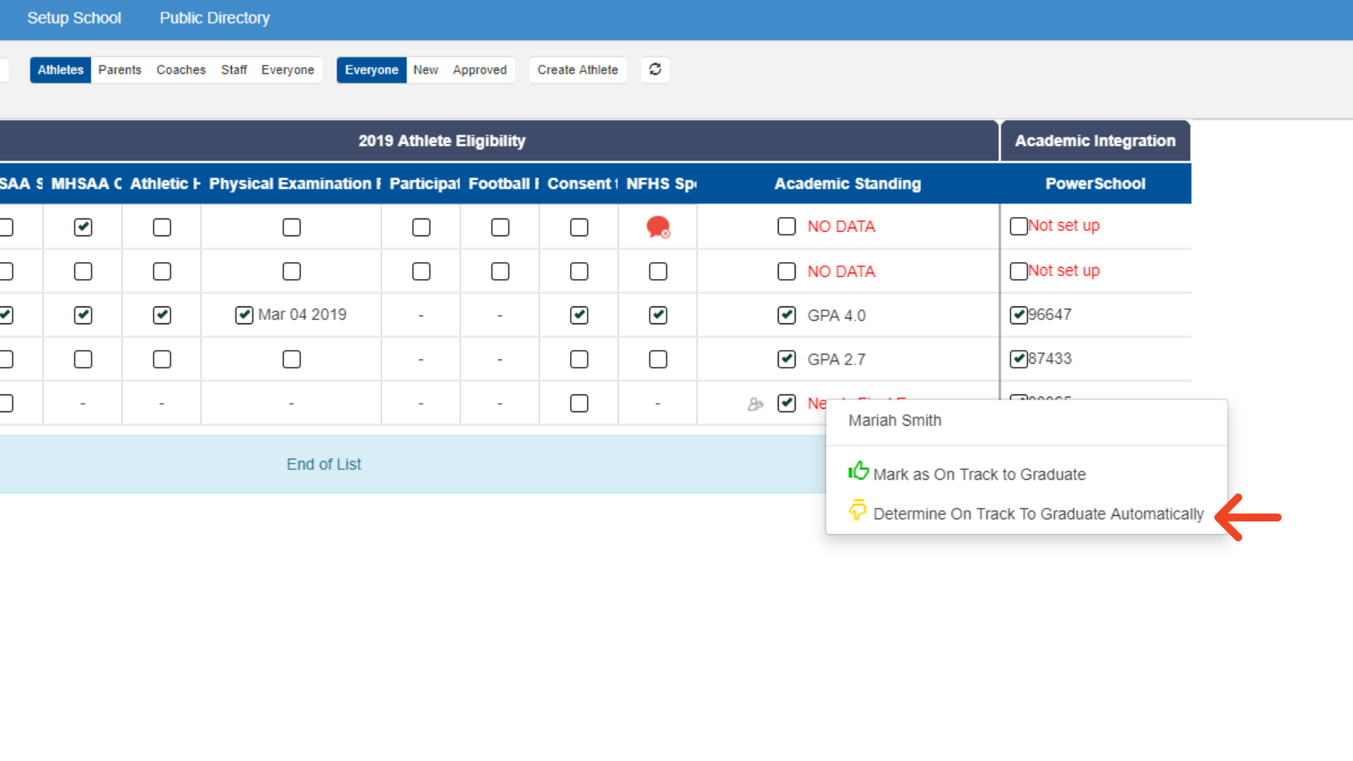The width and height of the screenshot is (1353, 761).
Task: Toggle the PowerSchool 96647 checkbox
Action: (1018, 315)
